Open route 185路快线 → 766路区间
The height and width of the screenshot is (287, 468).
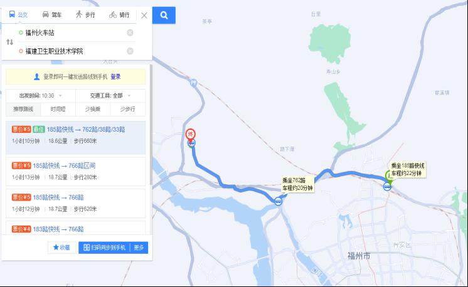point(75,171)
